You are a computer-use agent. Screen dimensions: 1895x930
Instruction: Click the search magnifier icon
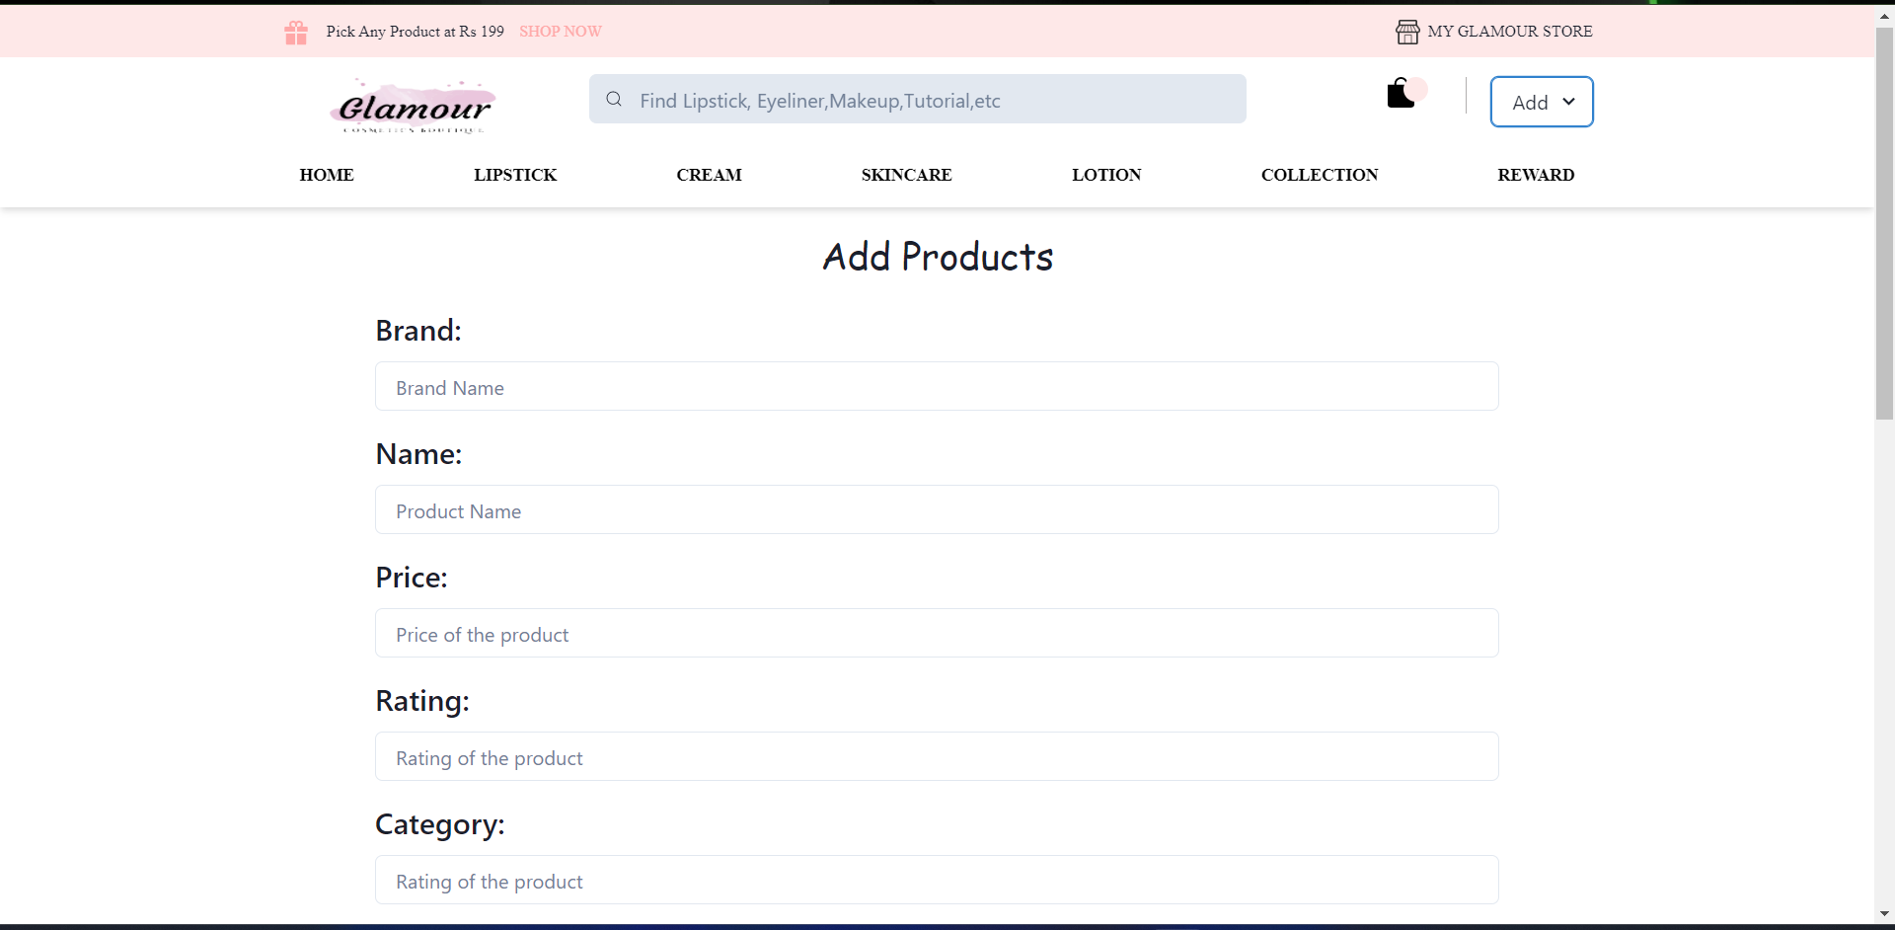pyautogui.click(x=614, y=99)
